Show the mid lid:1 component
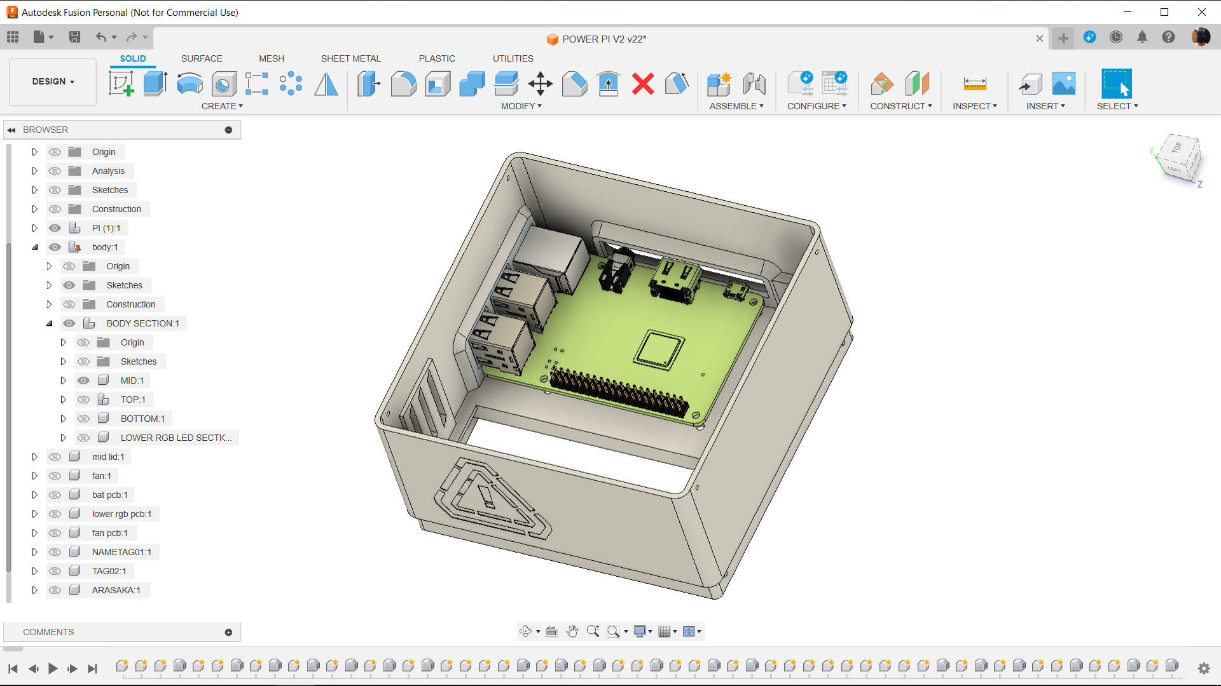Screen dimensions: 1221x686 pos(55,457)
